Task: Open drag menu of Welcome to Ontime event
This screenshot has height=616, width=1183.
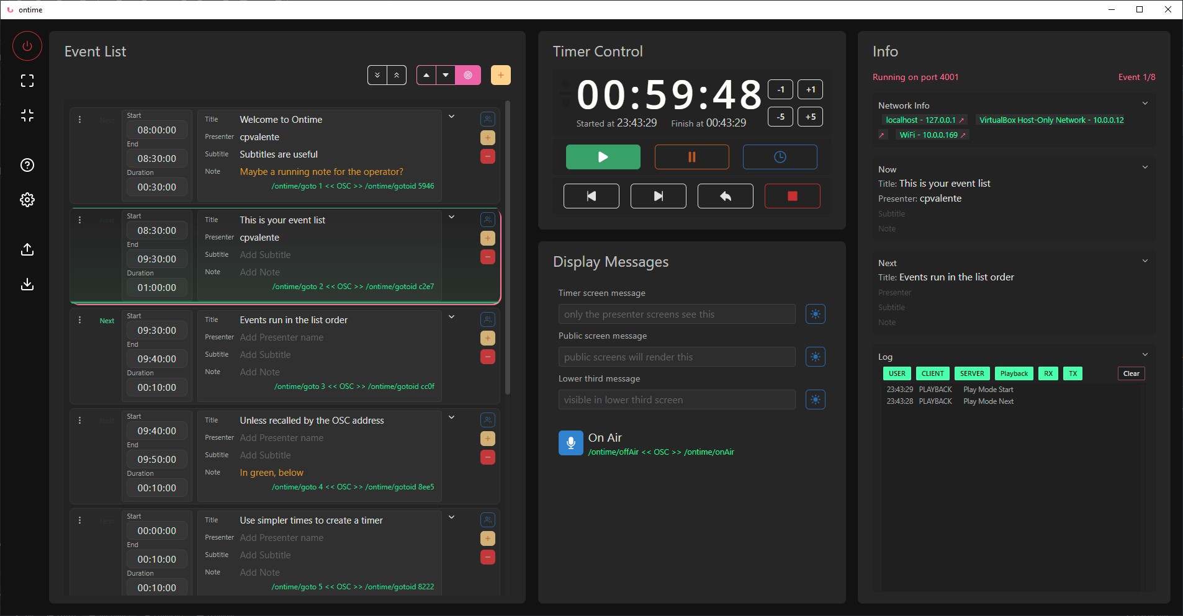Action: click(x=79, y=119)
